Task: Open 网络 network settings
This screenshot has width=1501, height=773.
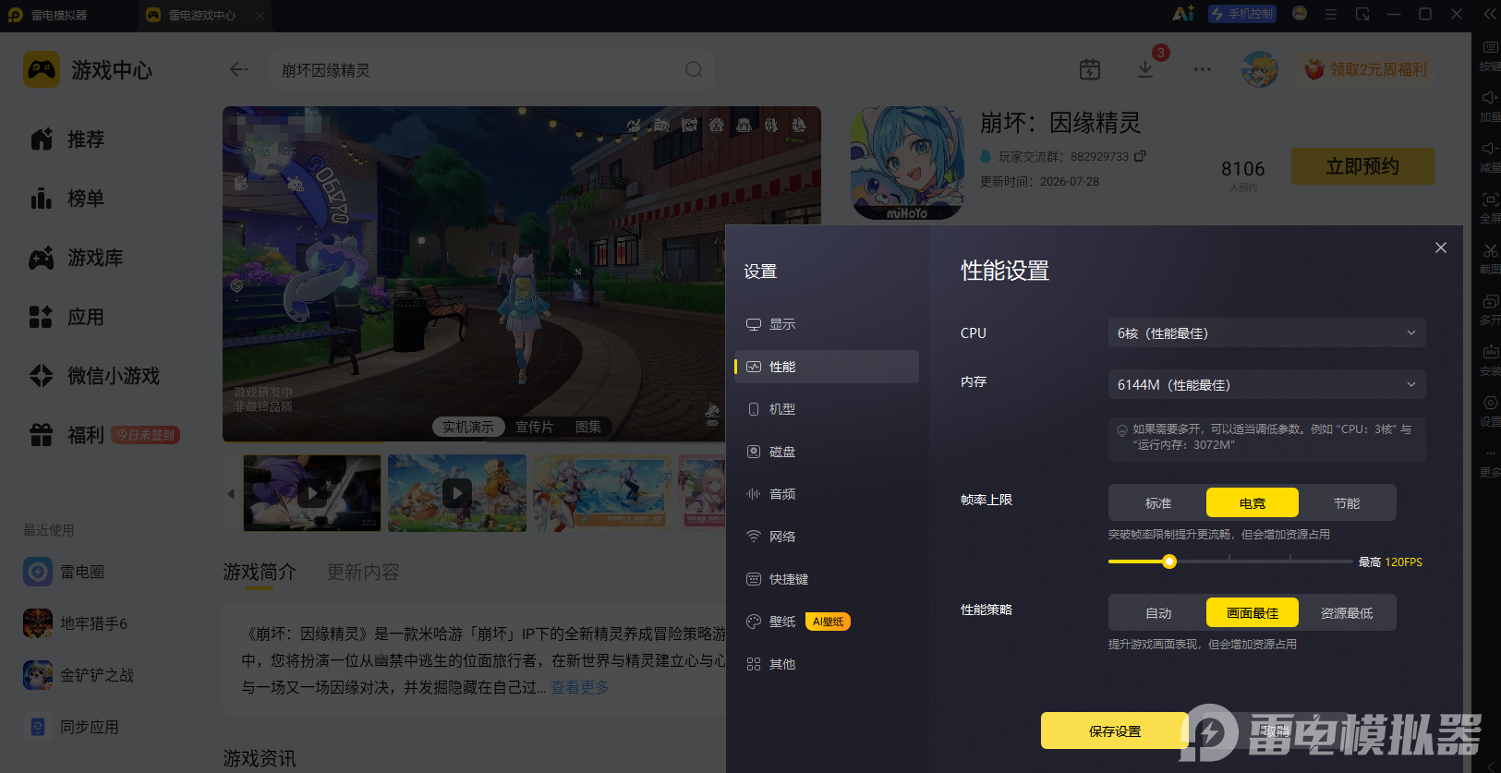Action: 827,537
